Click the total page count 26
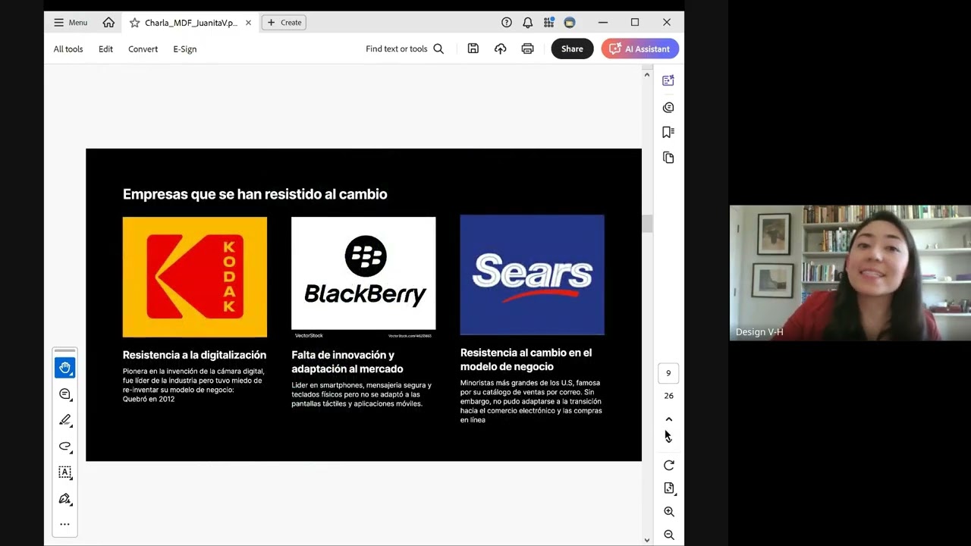 pyautogui.click(x=668, y=396)
